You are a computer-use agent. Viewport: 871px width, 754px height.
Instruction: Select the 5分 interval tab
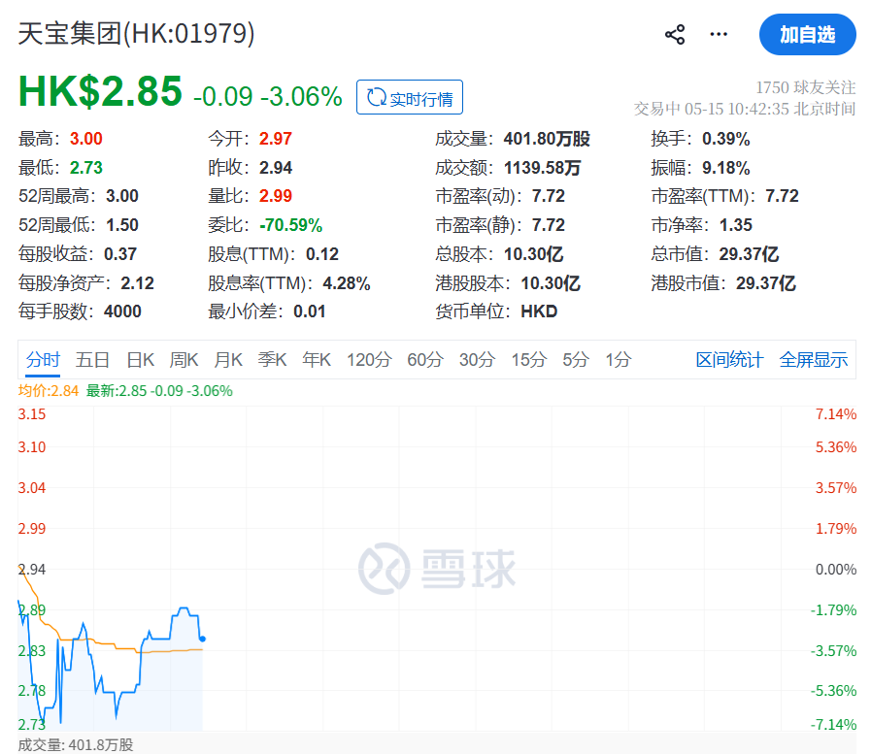point(576,360)
